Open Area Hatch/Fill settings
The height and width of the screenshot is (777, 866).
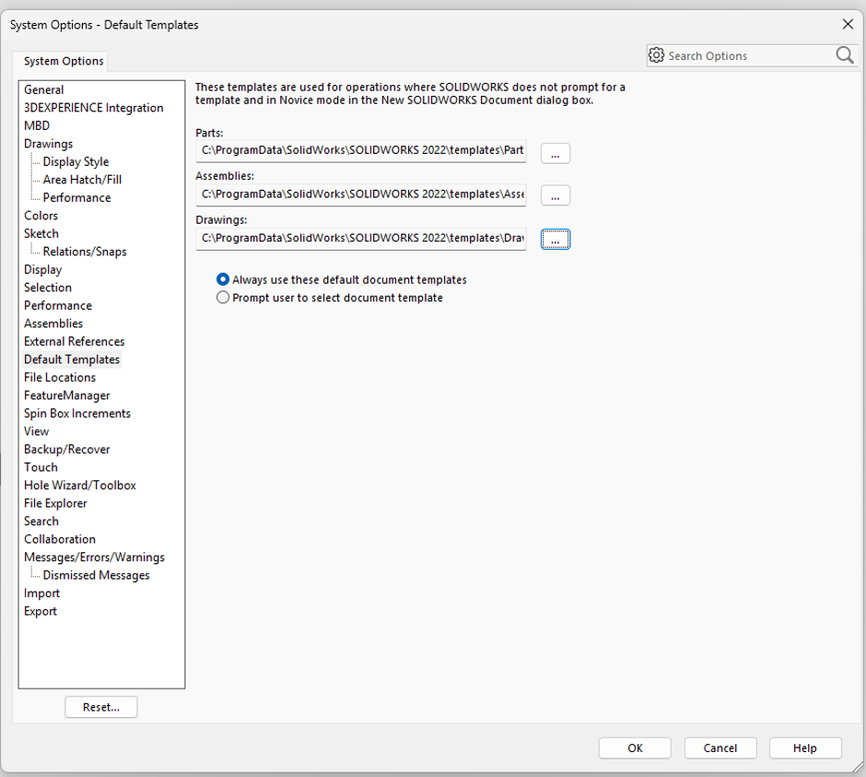point(82,180)
